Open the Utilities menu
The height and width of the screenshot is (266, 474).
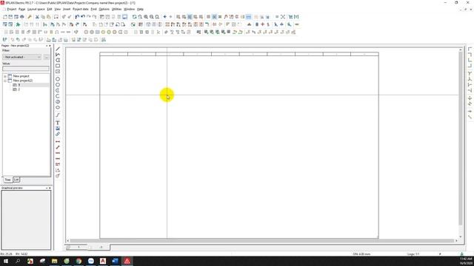coord(116,10)
